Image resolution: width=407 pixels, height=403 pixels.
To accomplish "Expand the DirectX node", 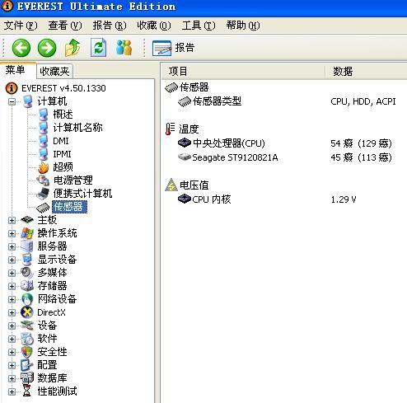I will coord(12,312).
